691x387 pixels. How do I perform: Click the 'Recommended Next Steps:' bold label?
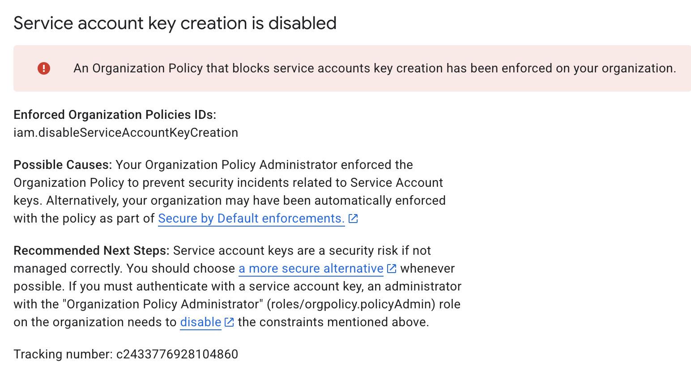point(91,251)
